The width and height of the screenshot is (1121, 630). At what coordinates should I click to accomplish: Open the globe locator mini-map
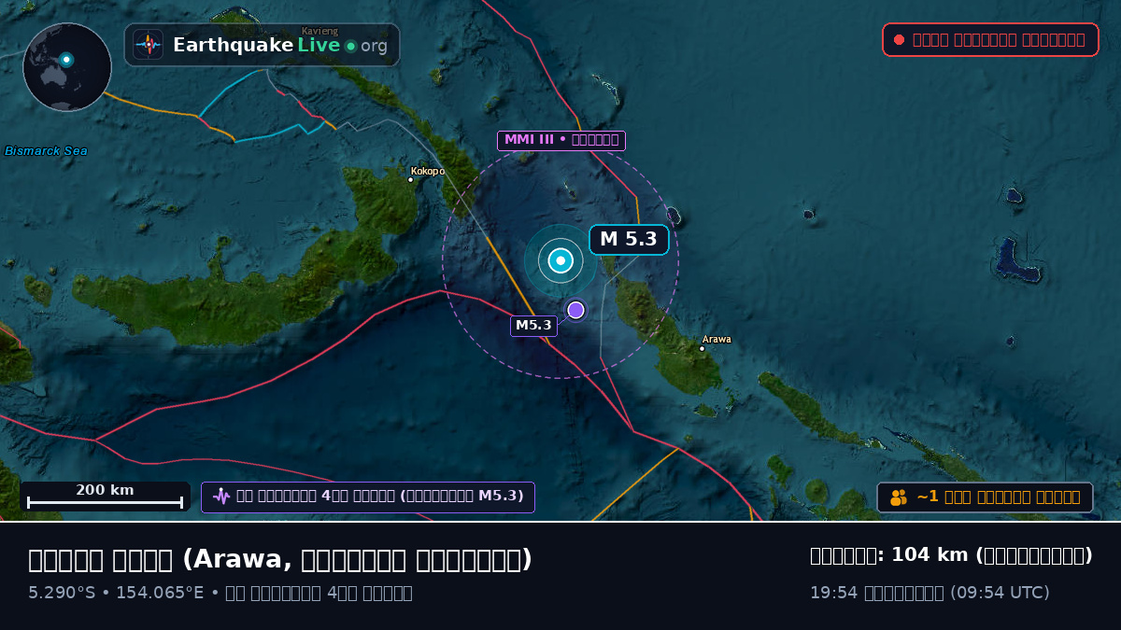(x=67, y=67)
